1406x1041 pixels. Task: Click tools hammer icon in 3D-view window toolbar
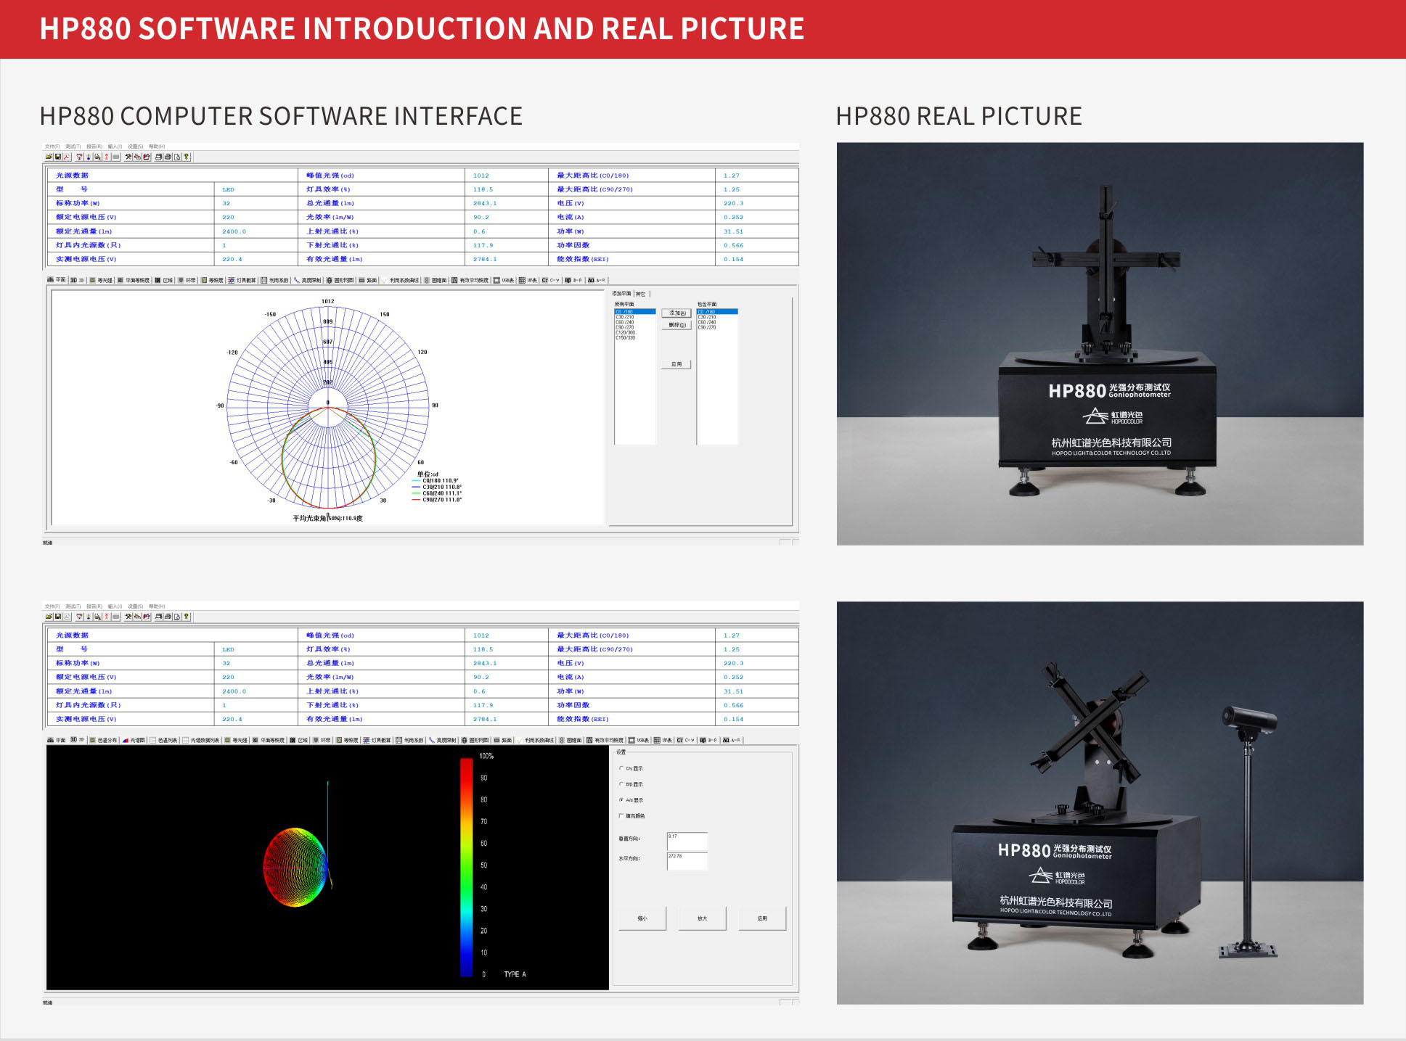point(128,617)
